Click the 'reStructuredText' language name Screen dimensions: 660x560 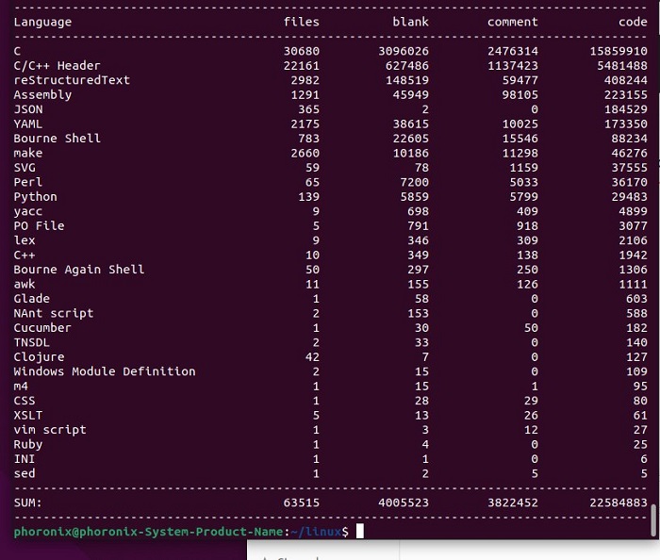coord(72,80)
